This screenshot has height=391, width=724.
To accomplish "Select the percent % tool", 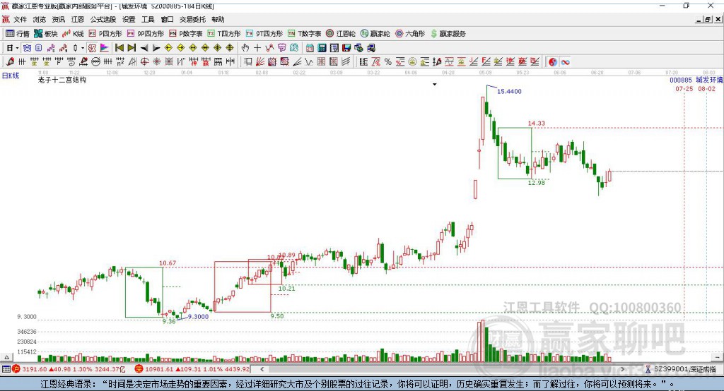I will point(388,62).
